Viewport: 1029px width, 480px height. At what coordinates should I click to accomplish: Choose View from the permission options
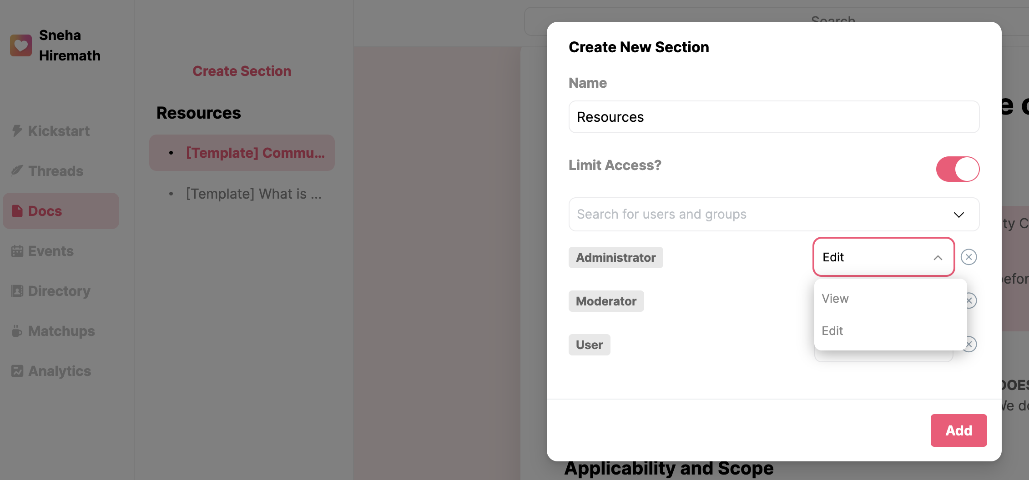835,299
